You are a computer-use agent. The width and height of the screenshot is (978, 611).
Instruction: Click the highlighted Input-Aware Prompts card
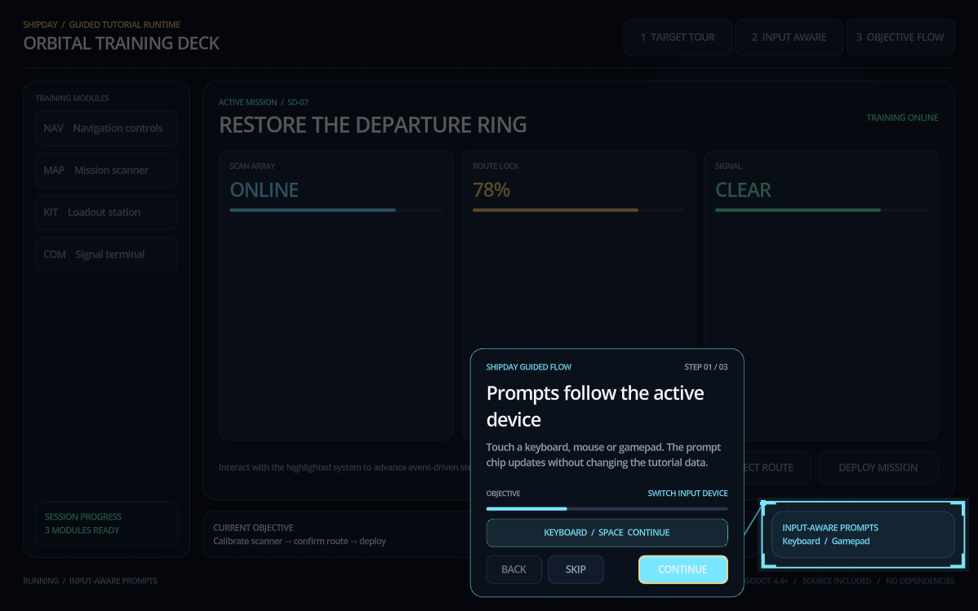tap(863, 534)
